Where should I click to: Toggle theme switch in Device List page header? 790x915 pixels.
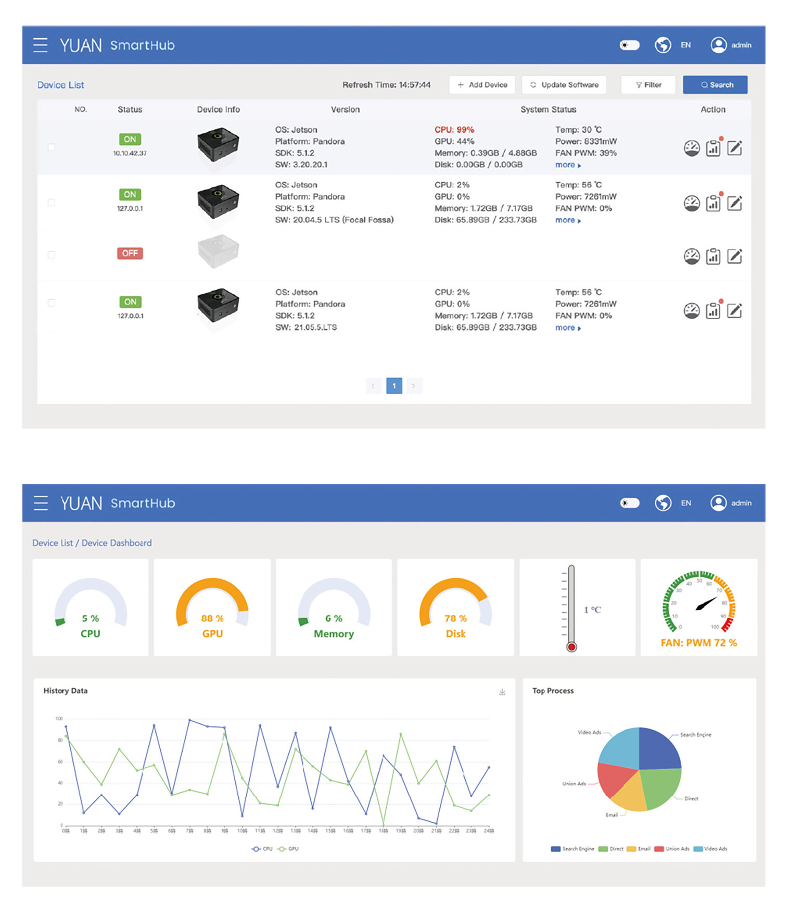[630, 45]
